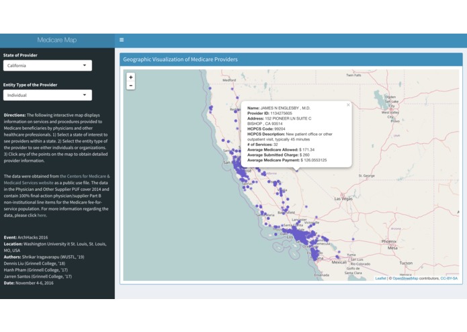The image size is (467, 332).
Task: Select the author Dennis Liu (Grinnell College, '18) line
Action: 34,263
